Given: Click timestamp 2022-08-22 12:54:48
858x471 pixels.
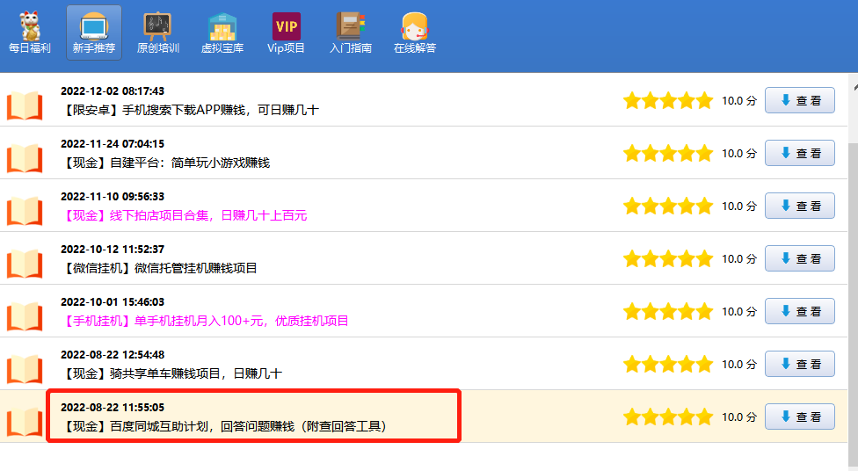Looking at the screenshot, I should (113, 354).
